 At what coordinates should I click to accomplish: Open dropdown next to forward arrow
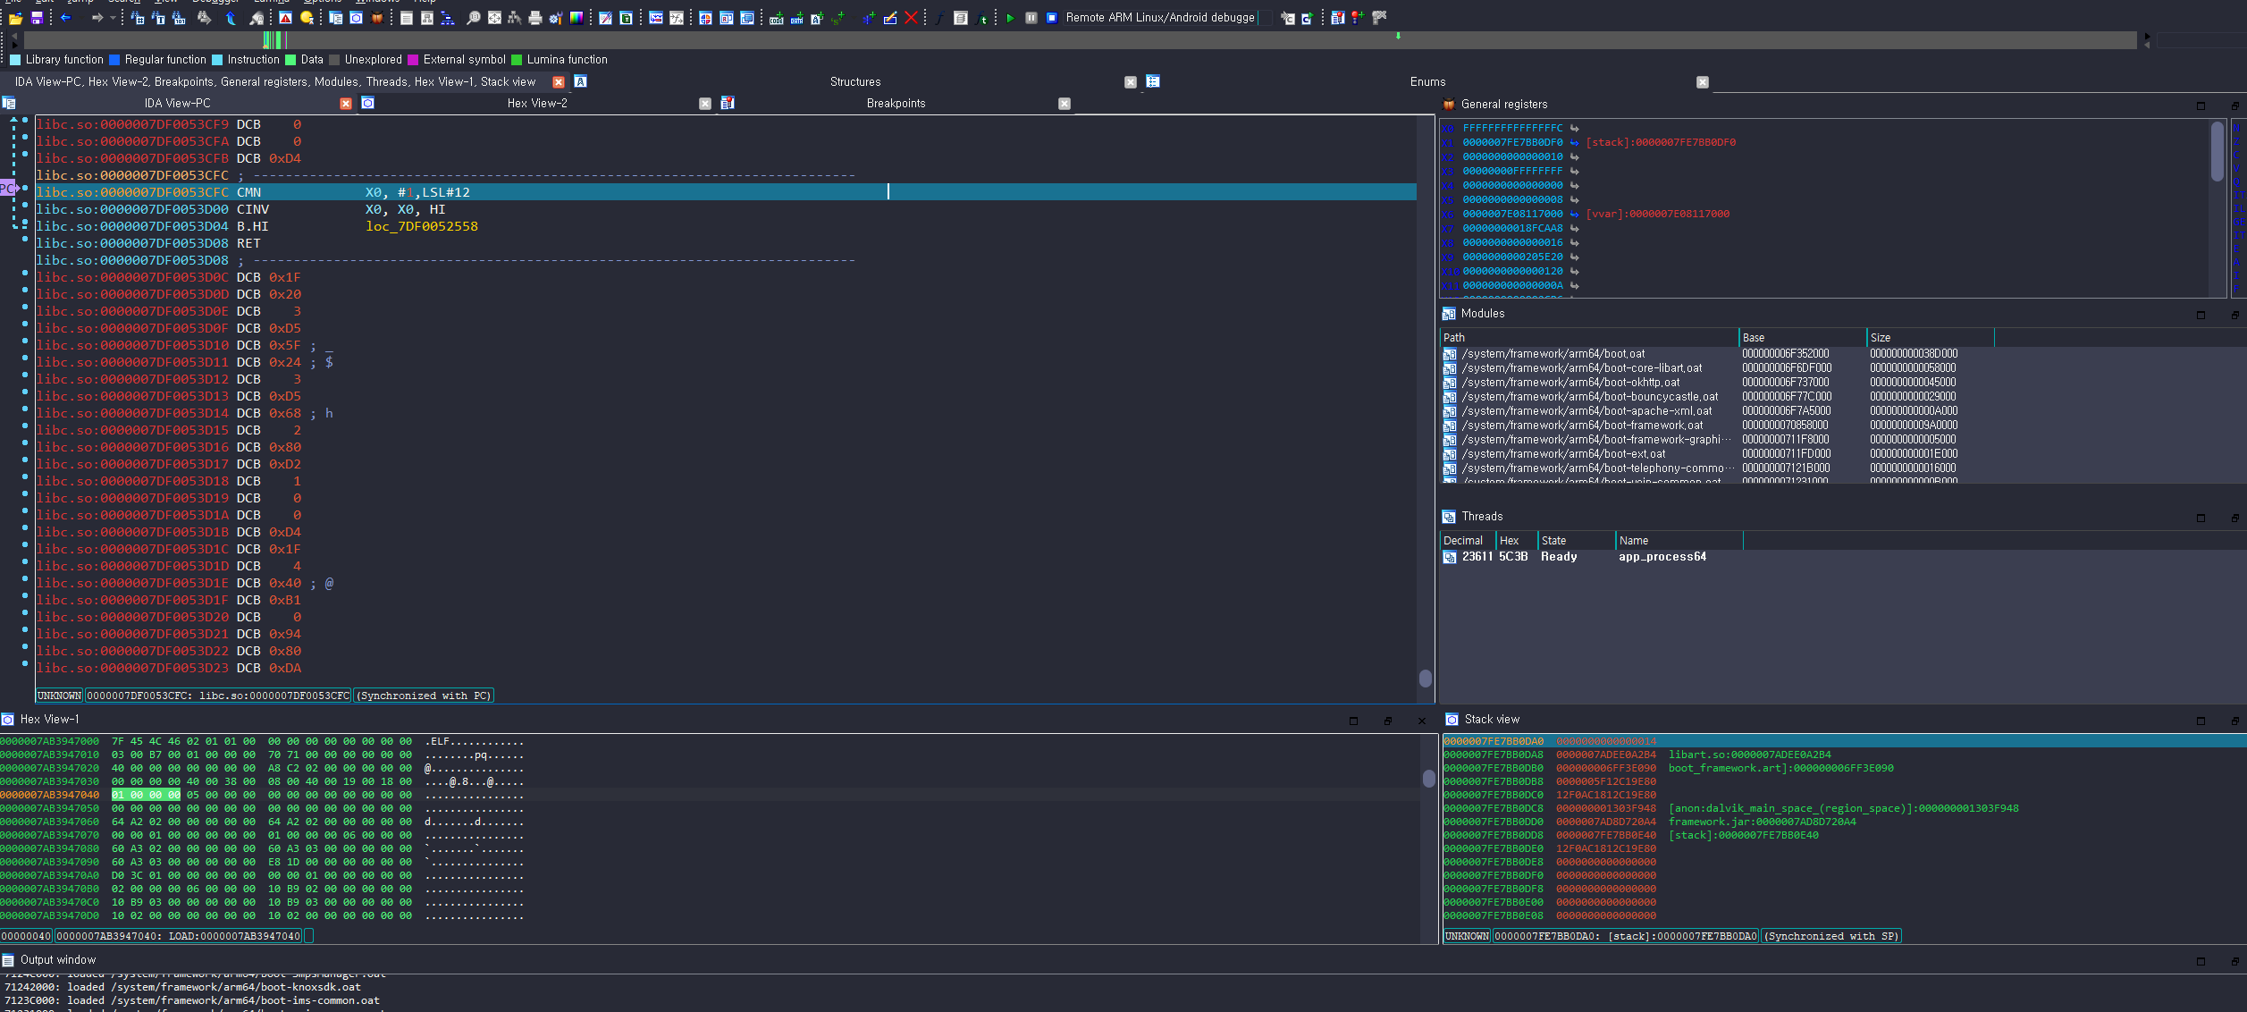(113, 18)
